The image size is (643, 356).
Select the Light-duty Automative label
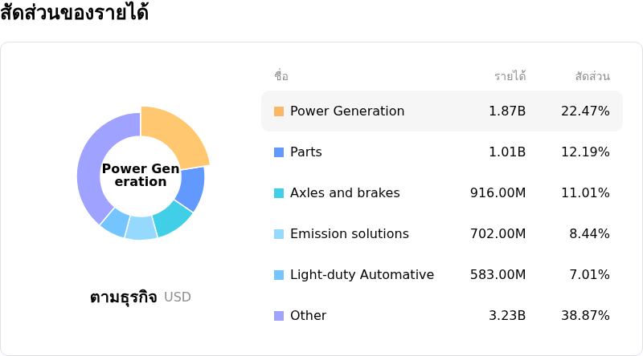(362, 275)
